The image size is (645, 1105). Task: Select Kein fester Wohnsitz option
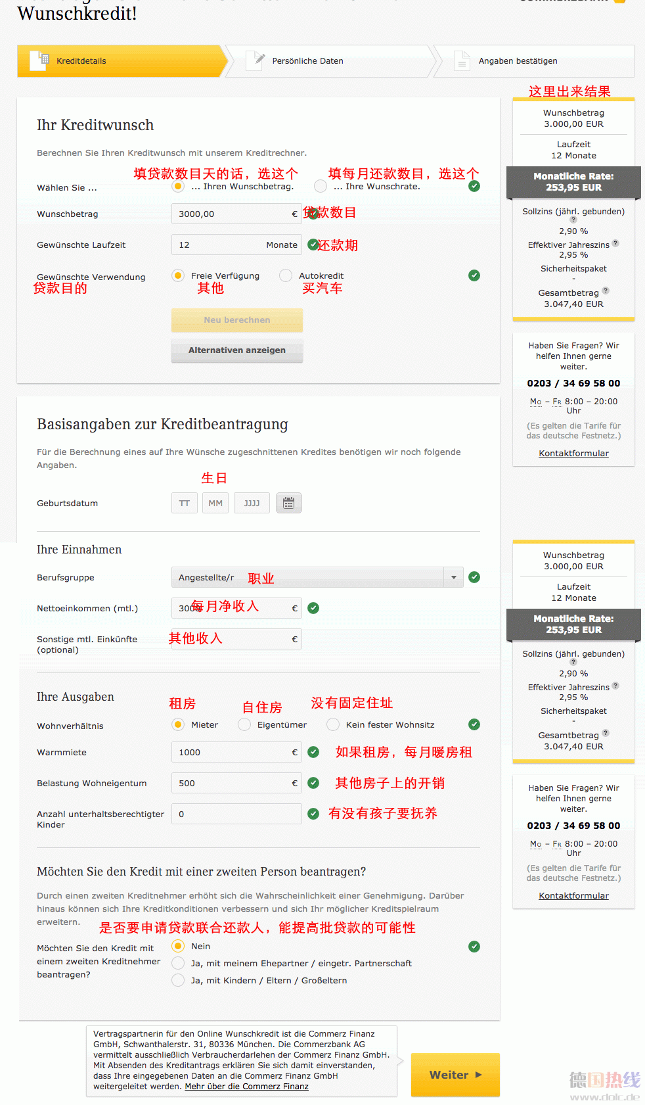click(x=333, y=724)
